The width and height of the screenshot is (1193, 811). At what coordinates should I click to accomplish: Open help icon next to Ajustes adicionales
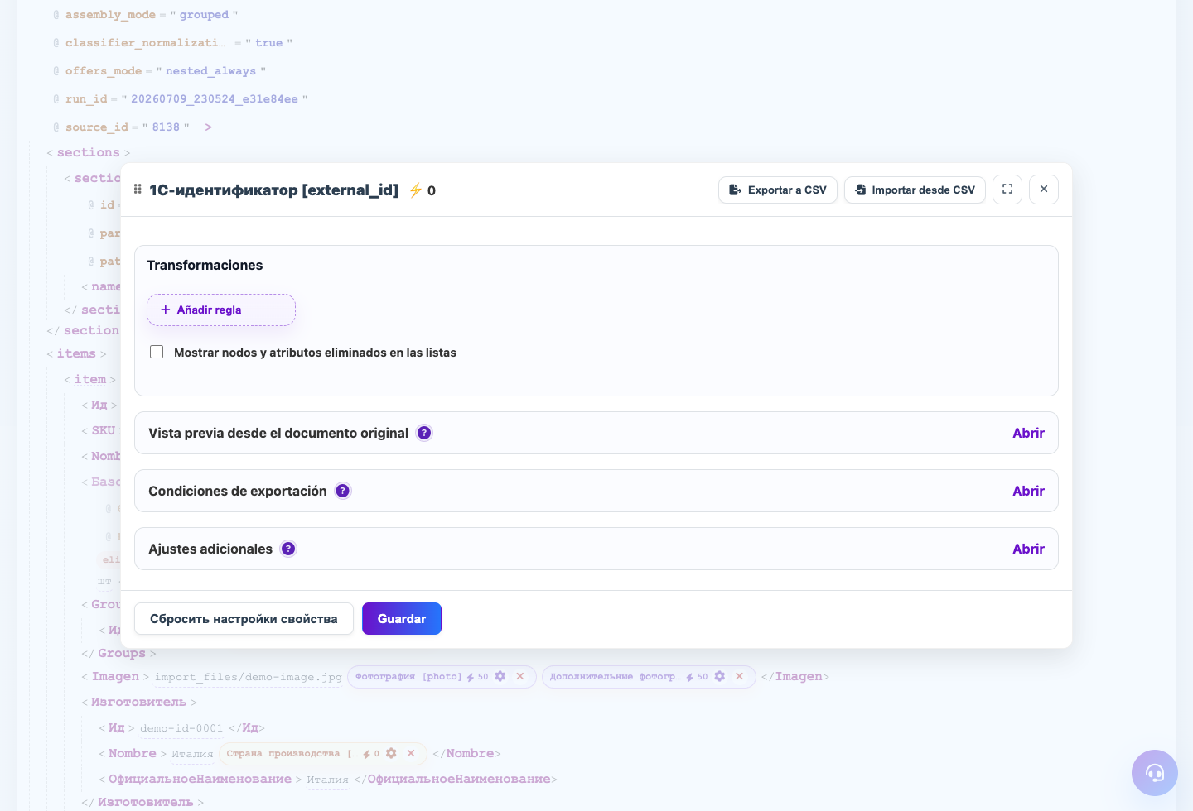pos(288,549)
